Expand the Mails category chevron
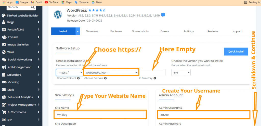This screenshot has width=261, height=126. (x=38, y=90)
